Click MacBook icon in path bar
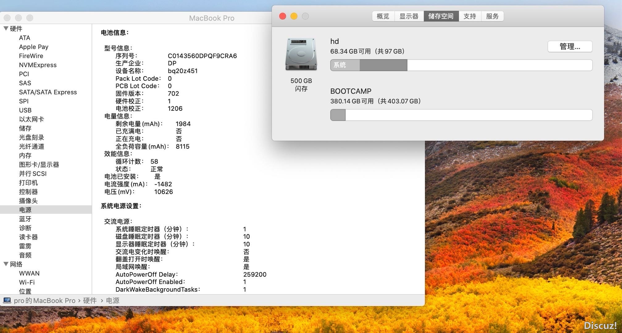Screen dimensions: 622x333 (7, 300)
